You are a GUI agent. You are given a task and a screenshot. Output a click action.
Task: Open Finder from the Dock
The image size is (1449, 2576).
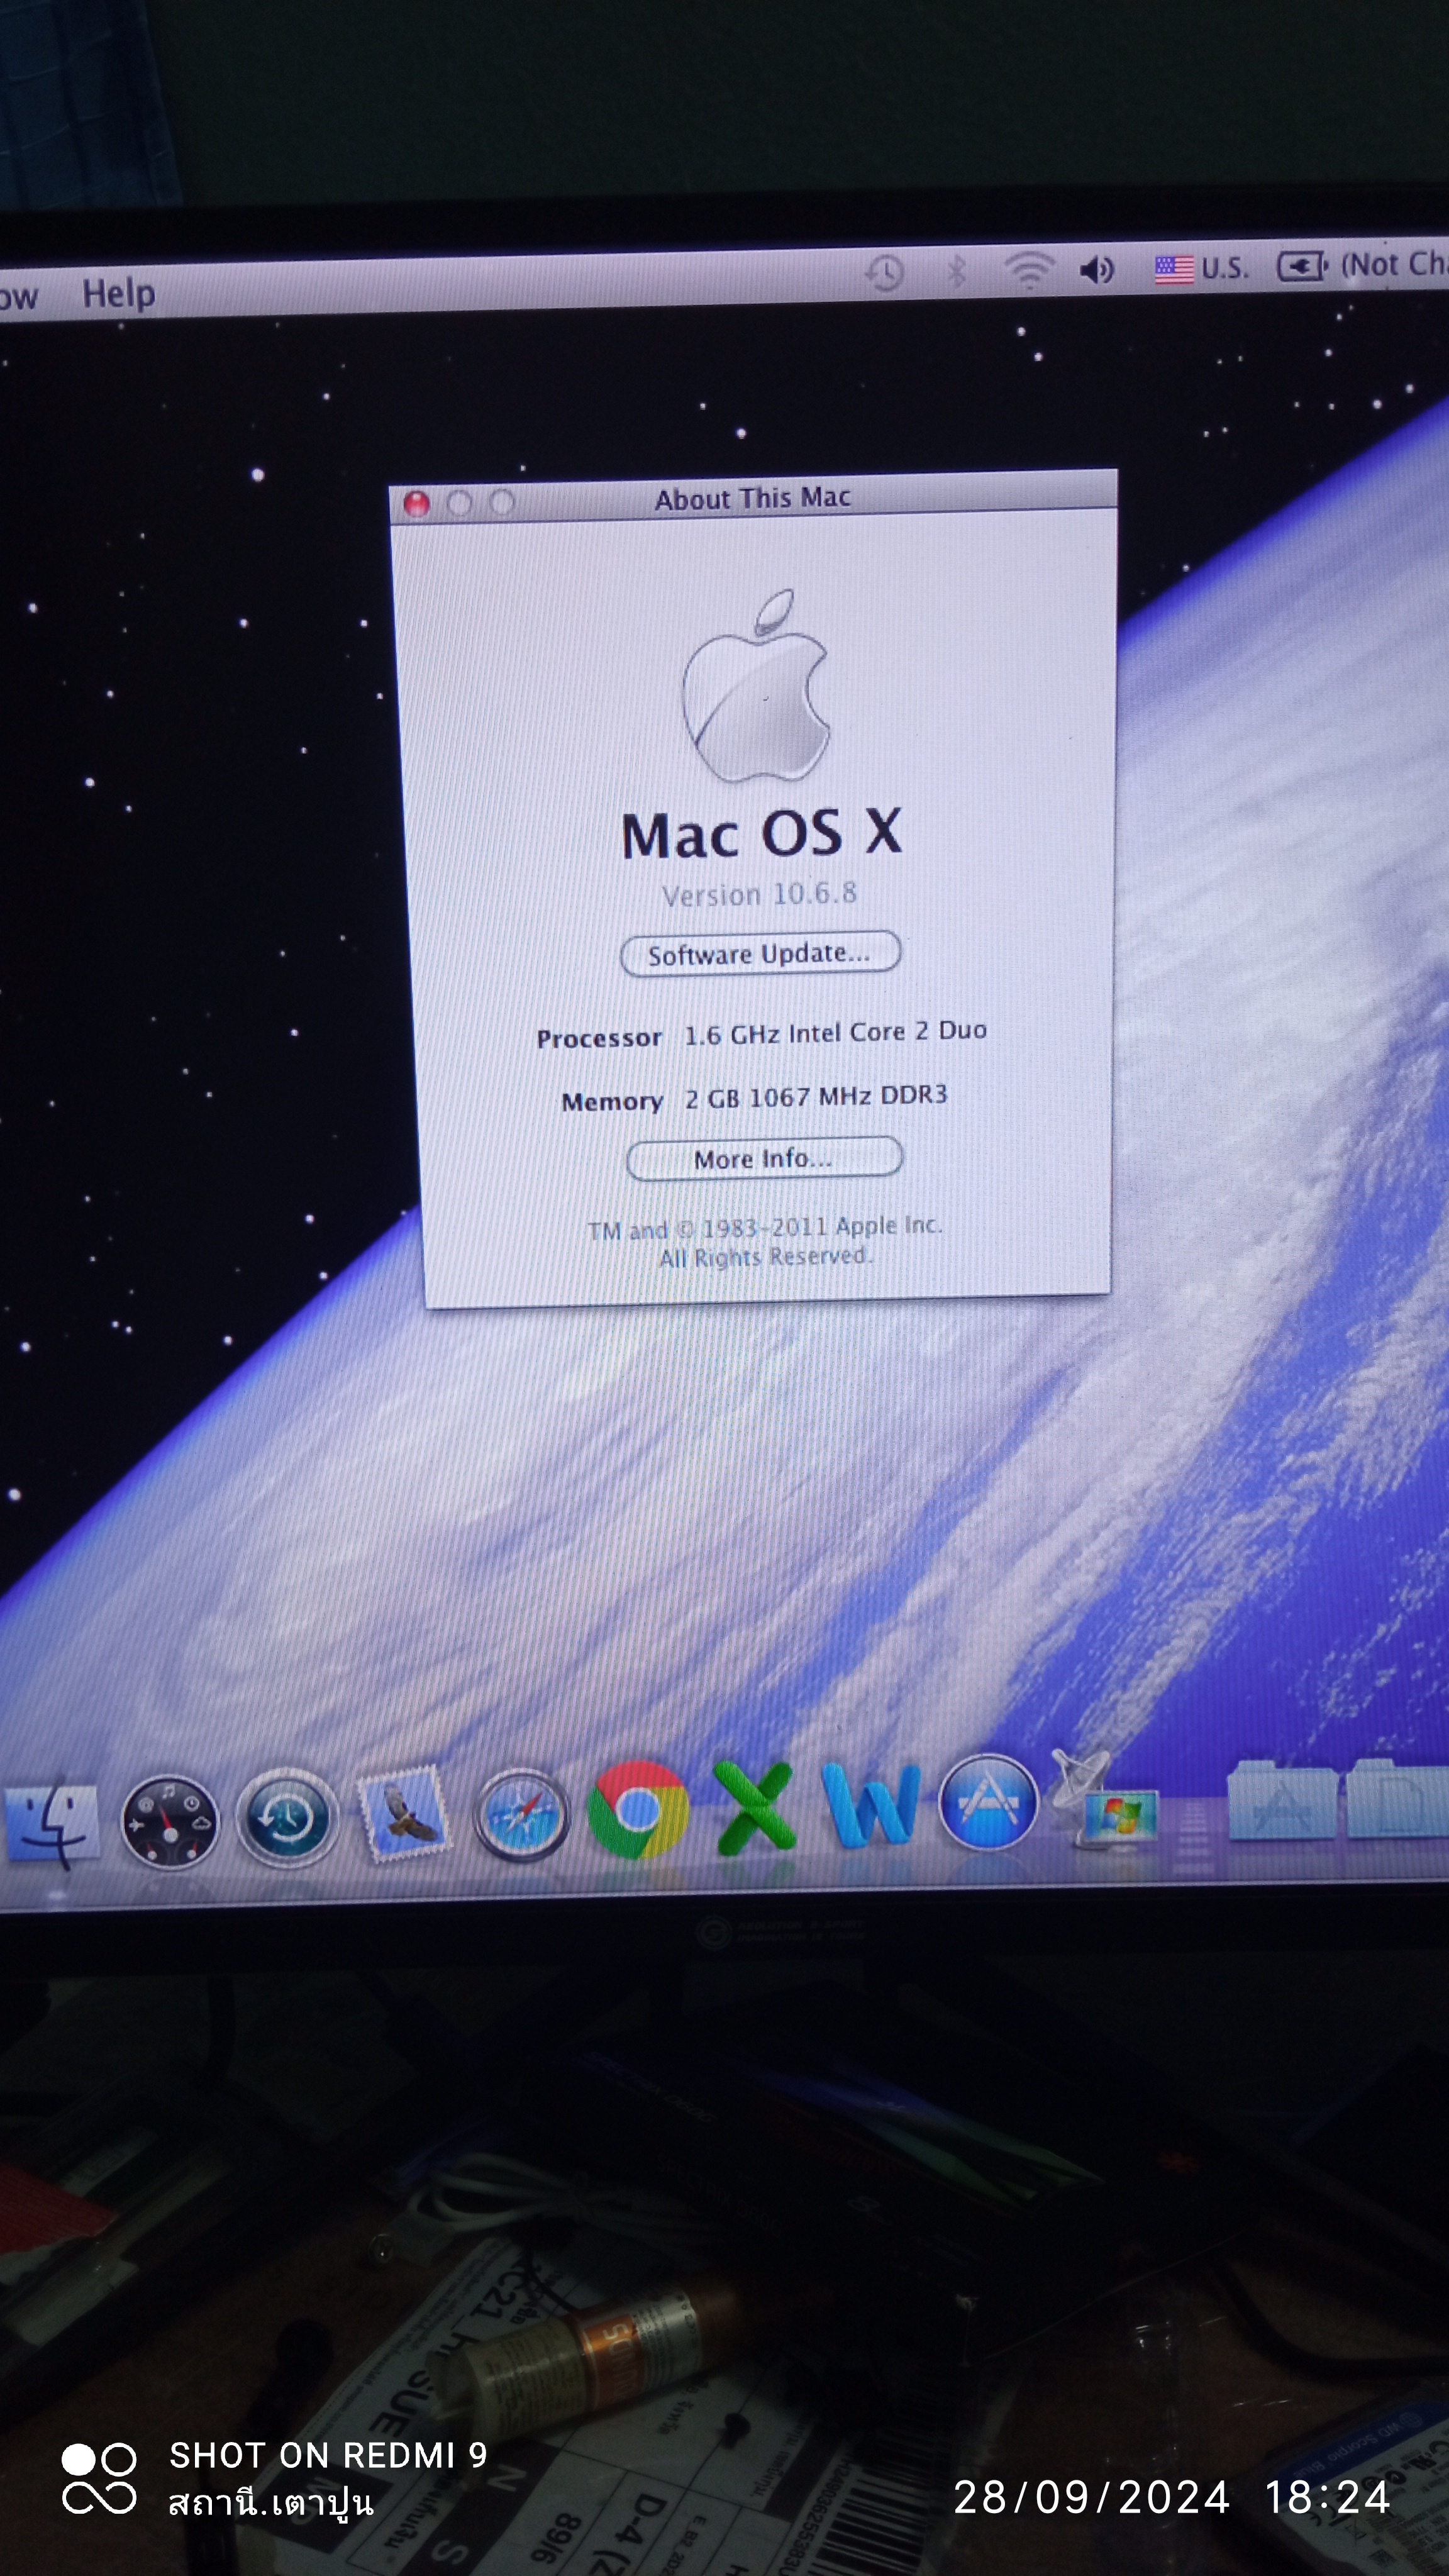[x=51, y=1824]
